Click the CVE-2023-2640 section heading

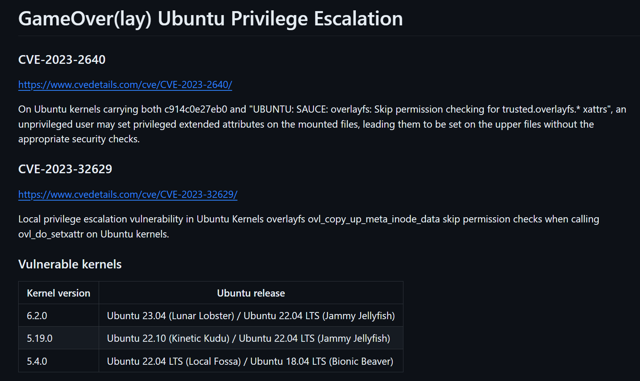62,60
